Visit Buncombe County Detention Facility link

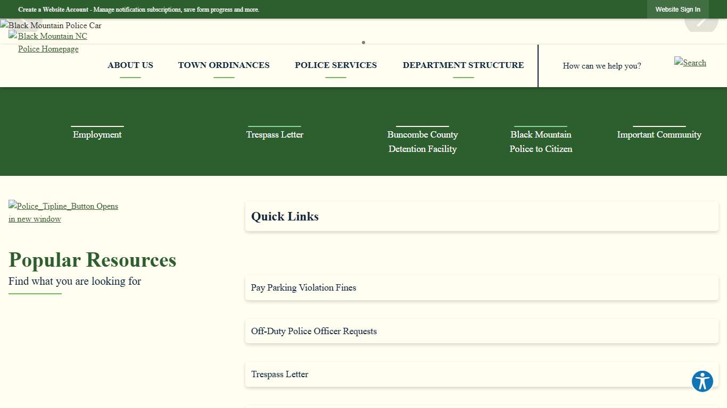tap(423, 141)
